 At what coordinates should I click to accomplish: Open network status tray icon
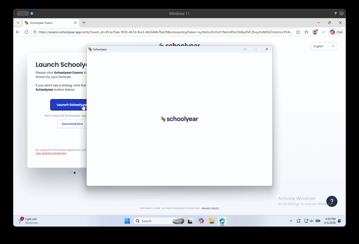(x=306, y=221)
